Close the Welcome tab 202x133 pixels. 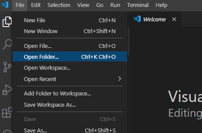174,19
